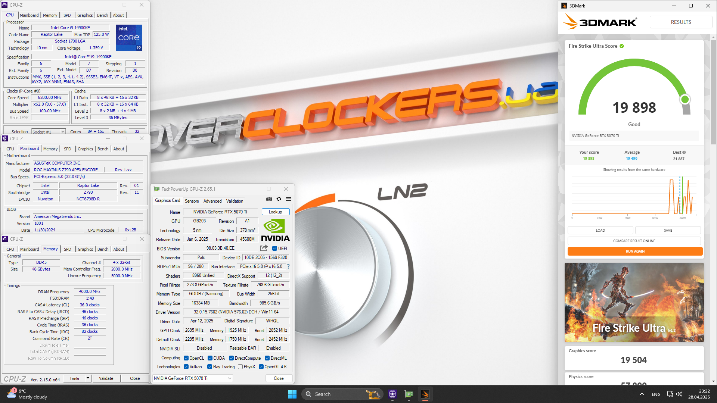Click the 3DMark vertical scrollbar thumb
Viewport: 717px width, 403px height.
(713, 91)
